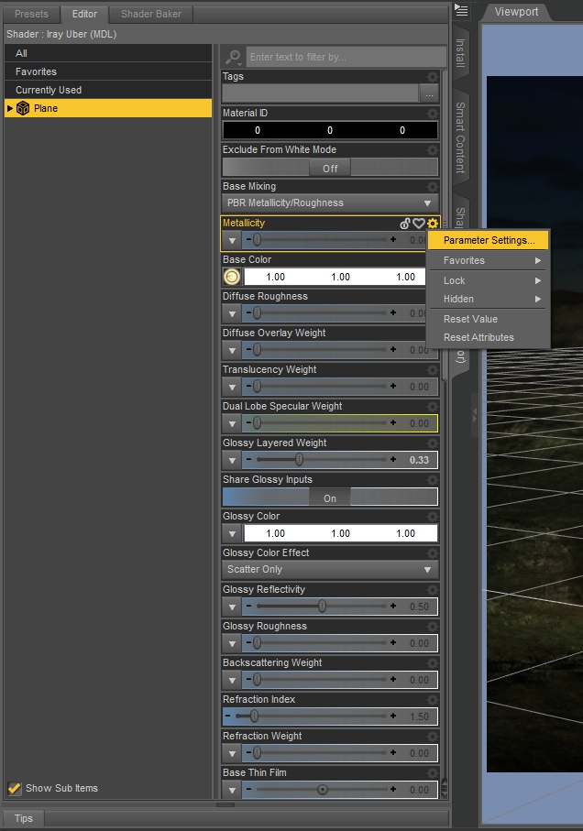
Task: Open Refraction Weight map dropdown arrow
Action: point(232,753)
